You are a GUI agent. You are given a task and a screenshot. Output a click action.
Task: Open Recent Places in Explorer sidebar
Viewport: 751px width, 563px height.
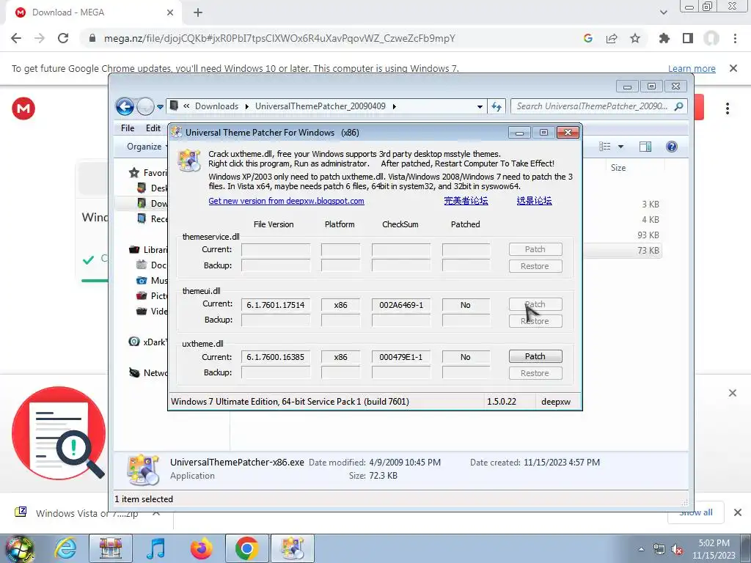point(153,218)
